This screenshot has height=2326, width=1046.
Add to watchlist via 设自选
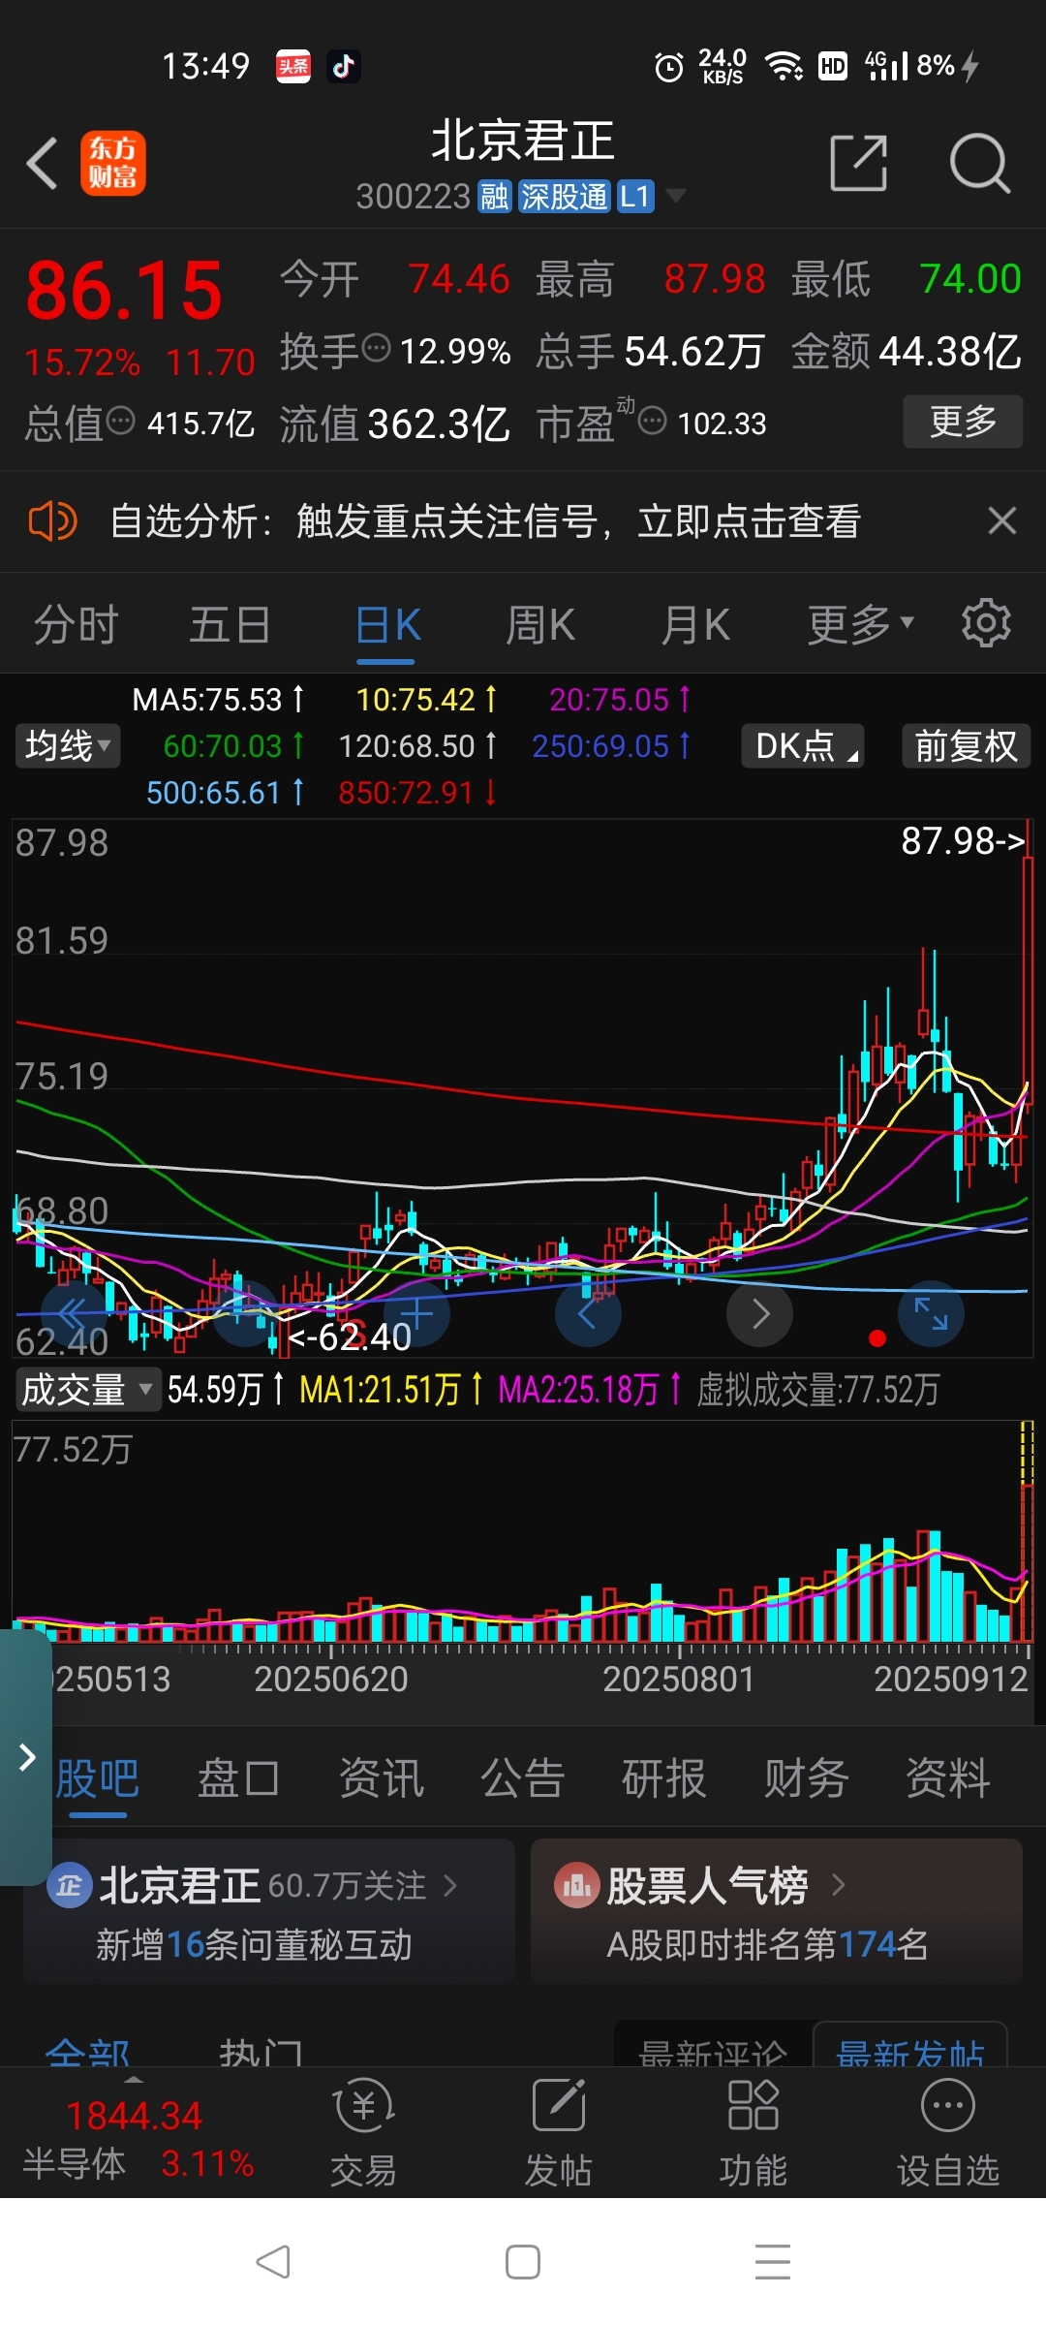tap(948, 2131)
